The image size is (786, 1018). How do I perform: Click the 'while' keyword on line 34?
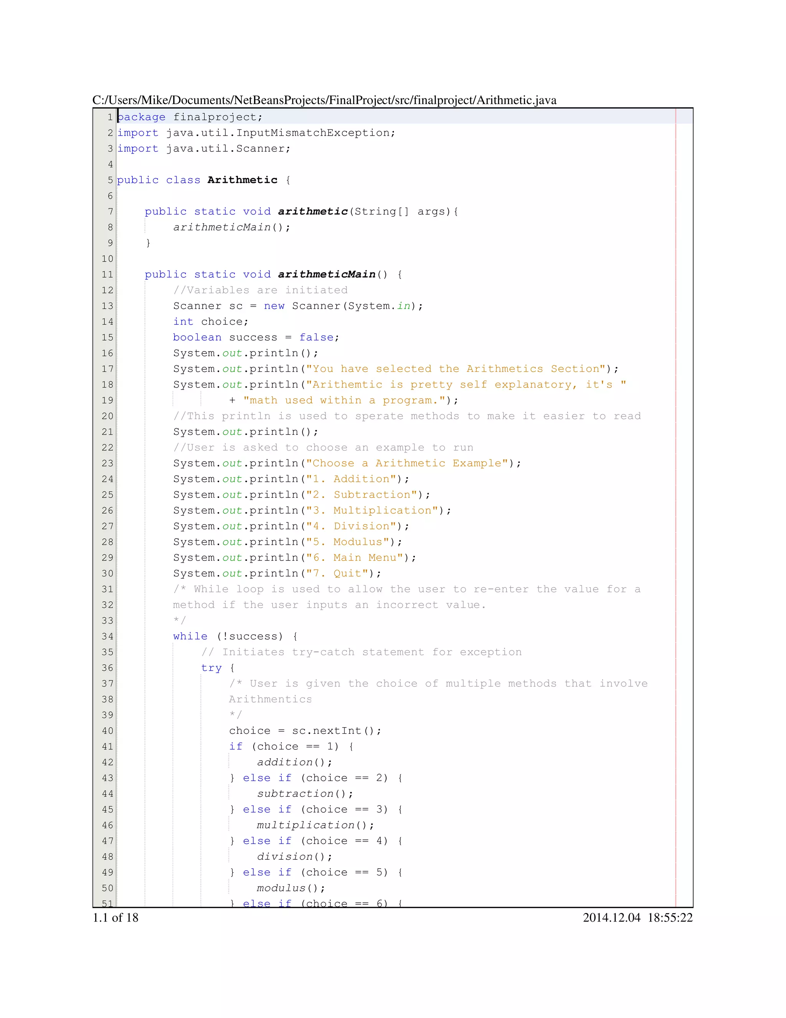(x=190, y=636)
